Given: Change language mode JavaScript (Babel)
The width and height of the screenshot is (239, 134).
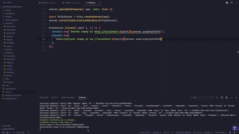Looking at the screenshot, I should [183, 133].
